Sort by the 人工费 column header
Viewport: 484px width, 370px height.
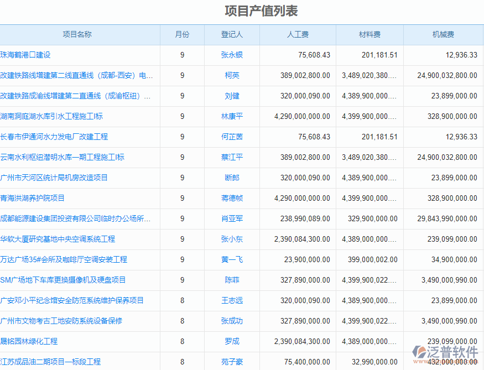tap(298, 34)
